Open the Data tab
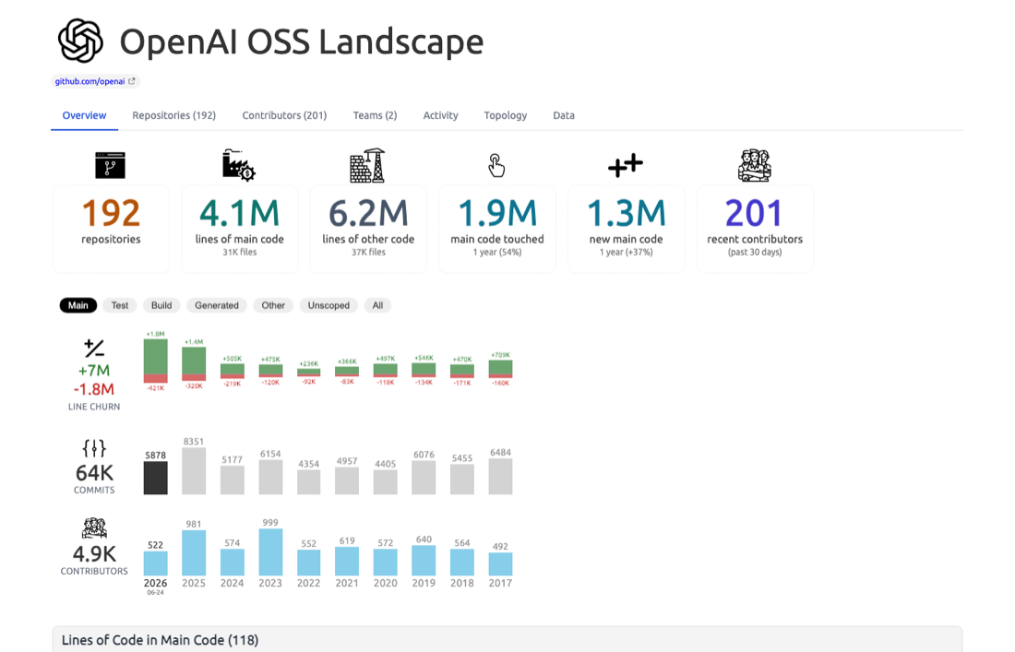This screenshot has width=1015, height=652. tap(564, 115)
